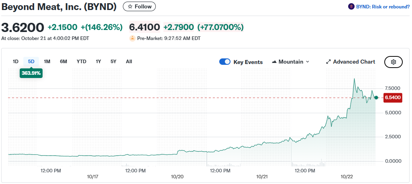
Task: Show the 5Y chart range
Action: click(113, 62)
